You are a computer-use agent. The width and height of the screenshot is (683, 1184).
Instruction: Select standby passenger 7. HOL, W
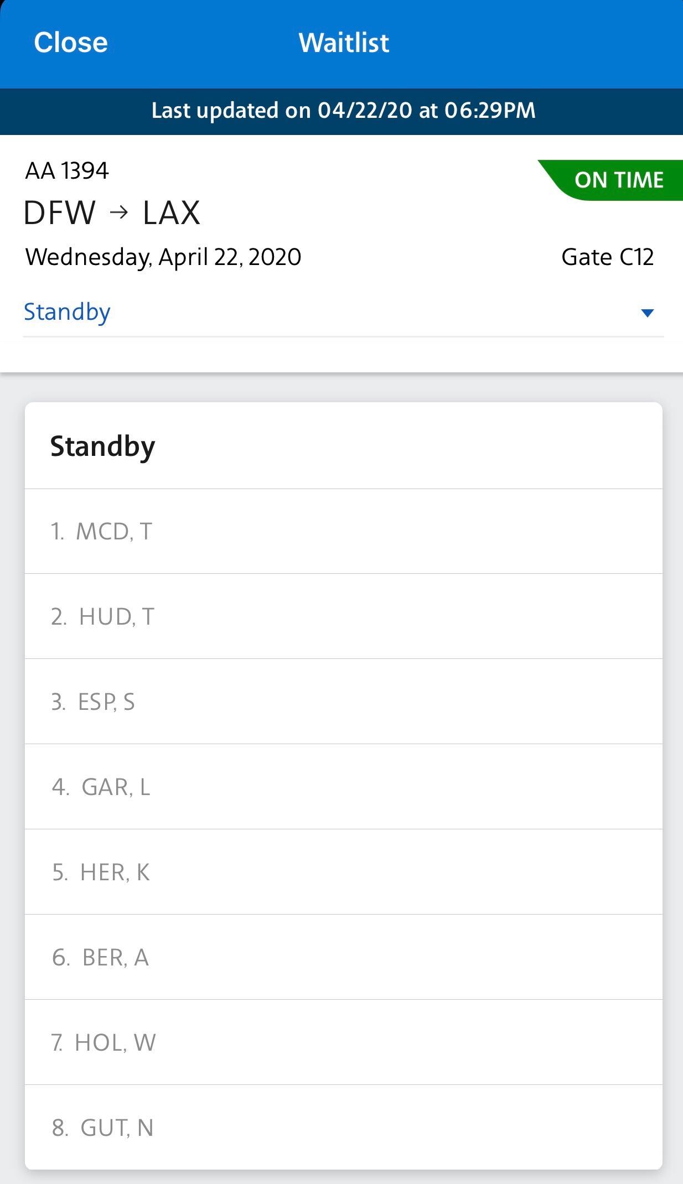click(344, 1042)
